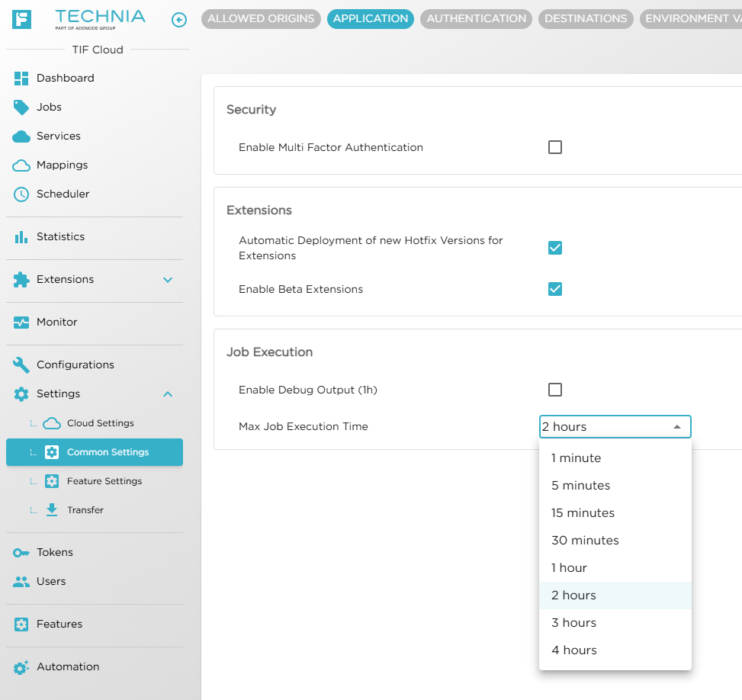Screen dimensions: 742x700
Task: Click the Transfer download arrow icon
Action: pos(52,510)
